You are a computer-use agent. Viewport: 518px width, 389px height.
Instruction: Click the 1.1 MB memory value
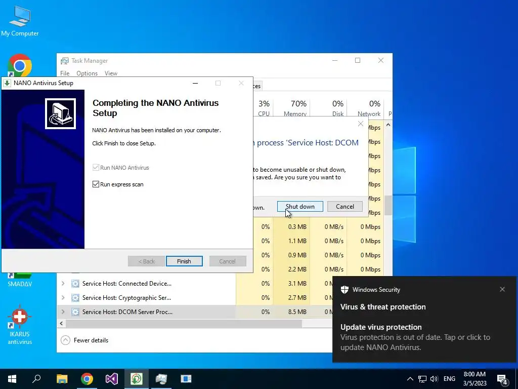pos(297,241)
